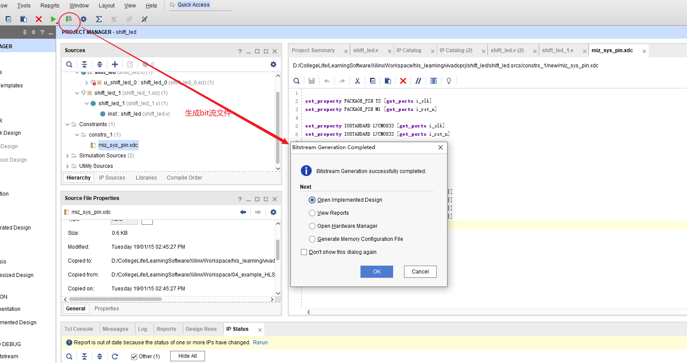Switch to the shift_led_1.v tab
This screenshot has width=687, height=363.
point(558,50)
